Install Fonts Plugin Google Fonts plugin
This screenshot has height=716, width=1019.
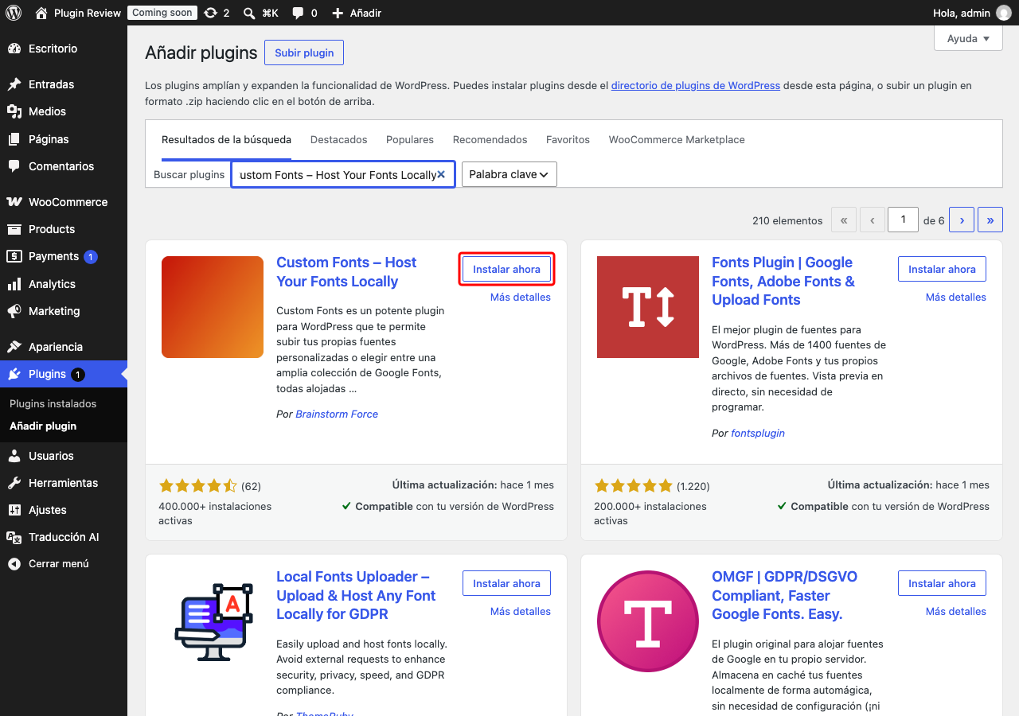(942, 269)
